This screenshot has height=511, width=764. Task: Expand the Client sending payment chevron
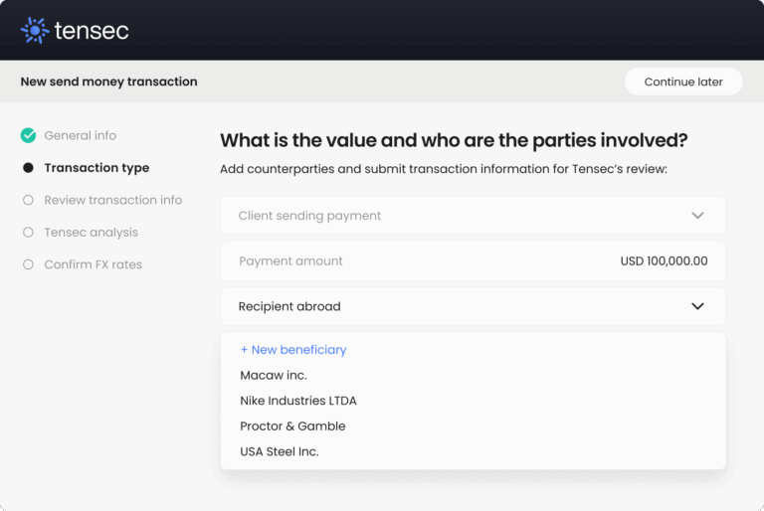click(x=697, y=216)
